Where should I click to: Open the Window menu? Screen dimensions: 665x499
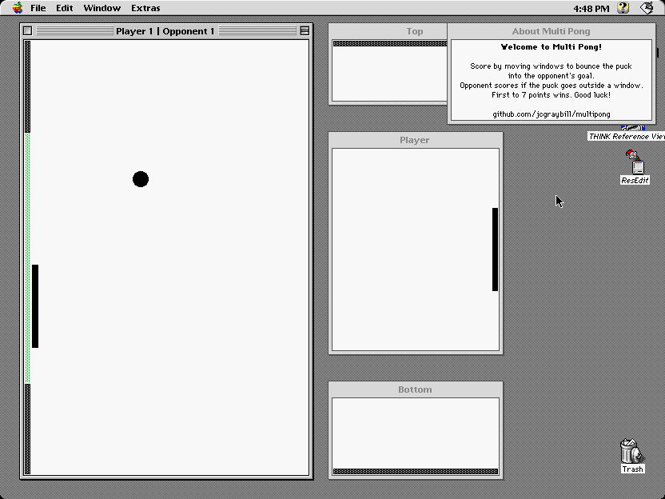(x=102, y=8)
